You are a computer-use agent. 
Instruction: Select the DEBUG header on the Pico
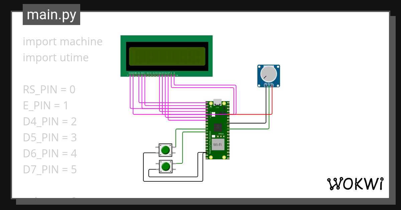click(221, 136)
